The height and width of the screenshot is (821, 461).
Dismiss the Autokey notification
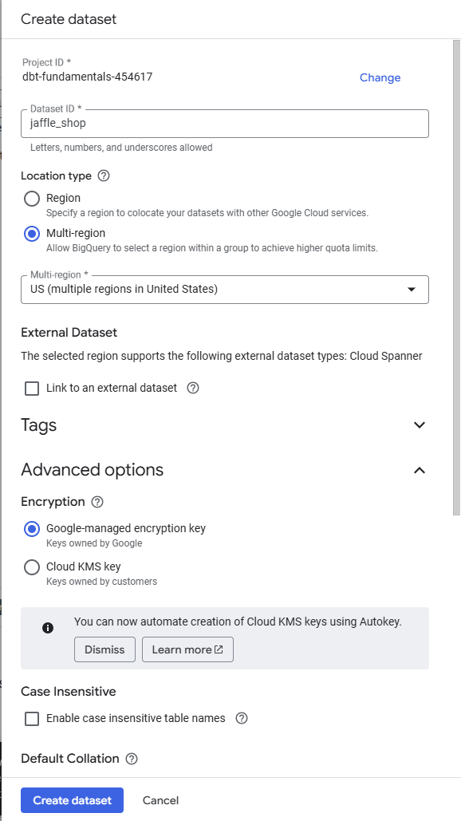(x=104, y=649)
